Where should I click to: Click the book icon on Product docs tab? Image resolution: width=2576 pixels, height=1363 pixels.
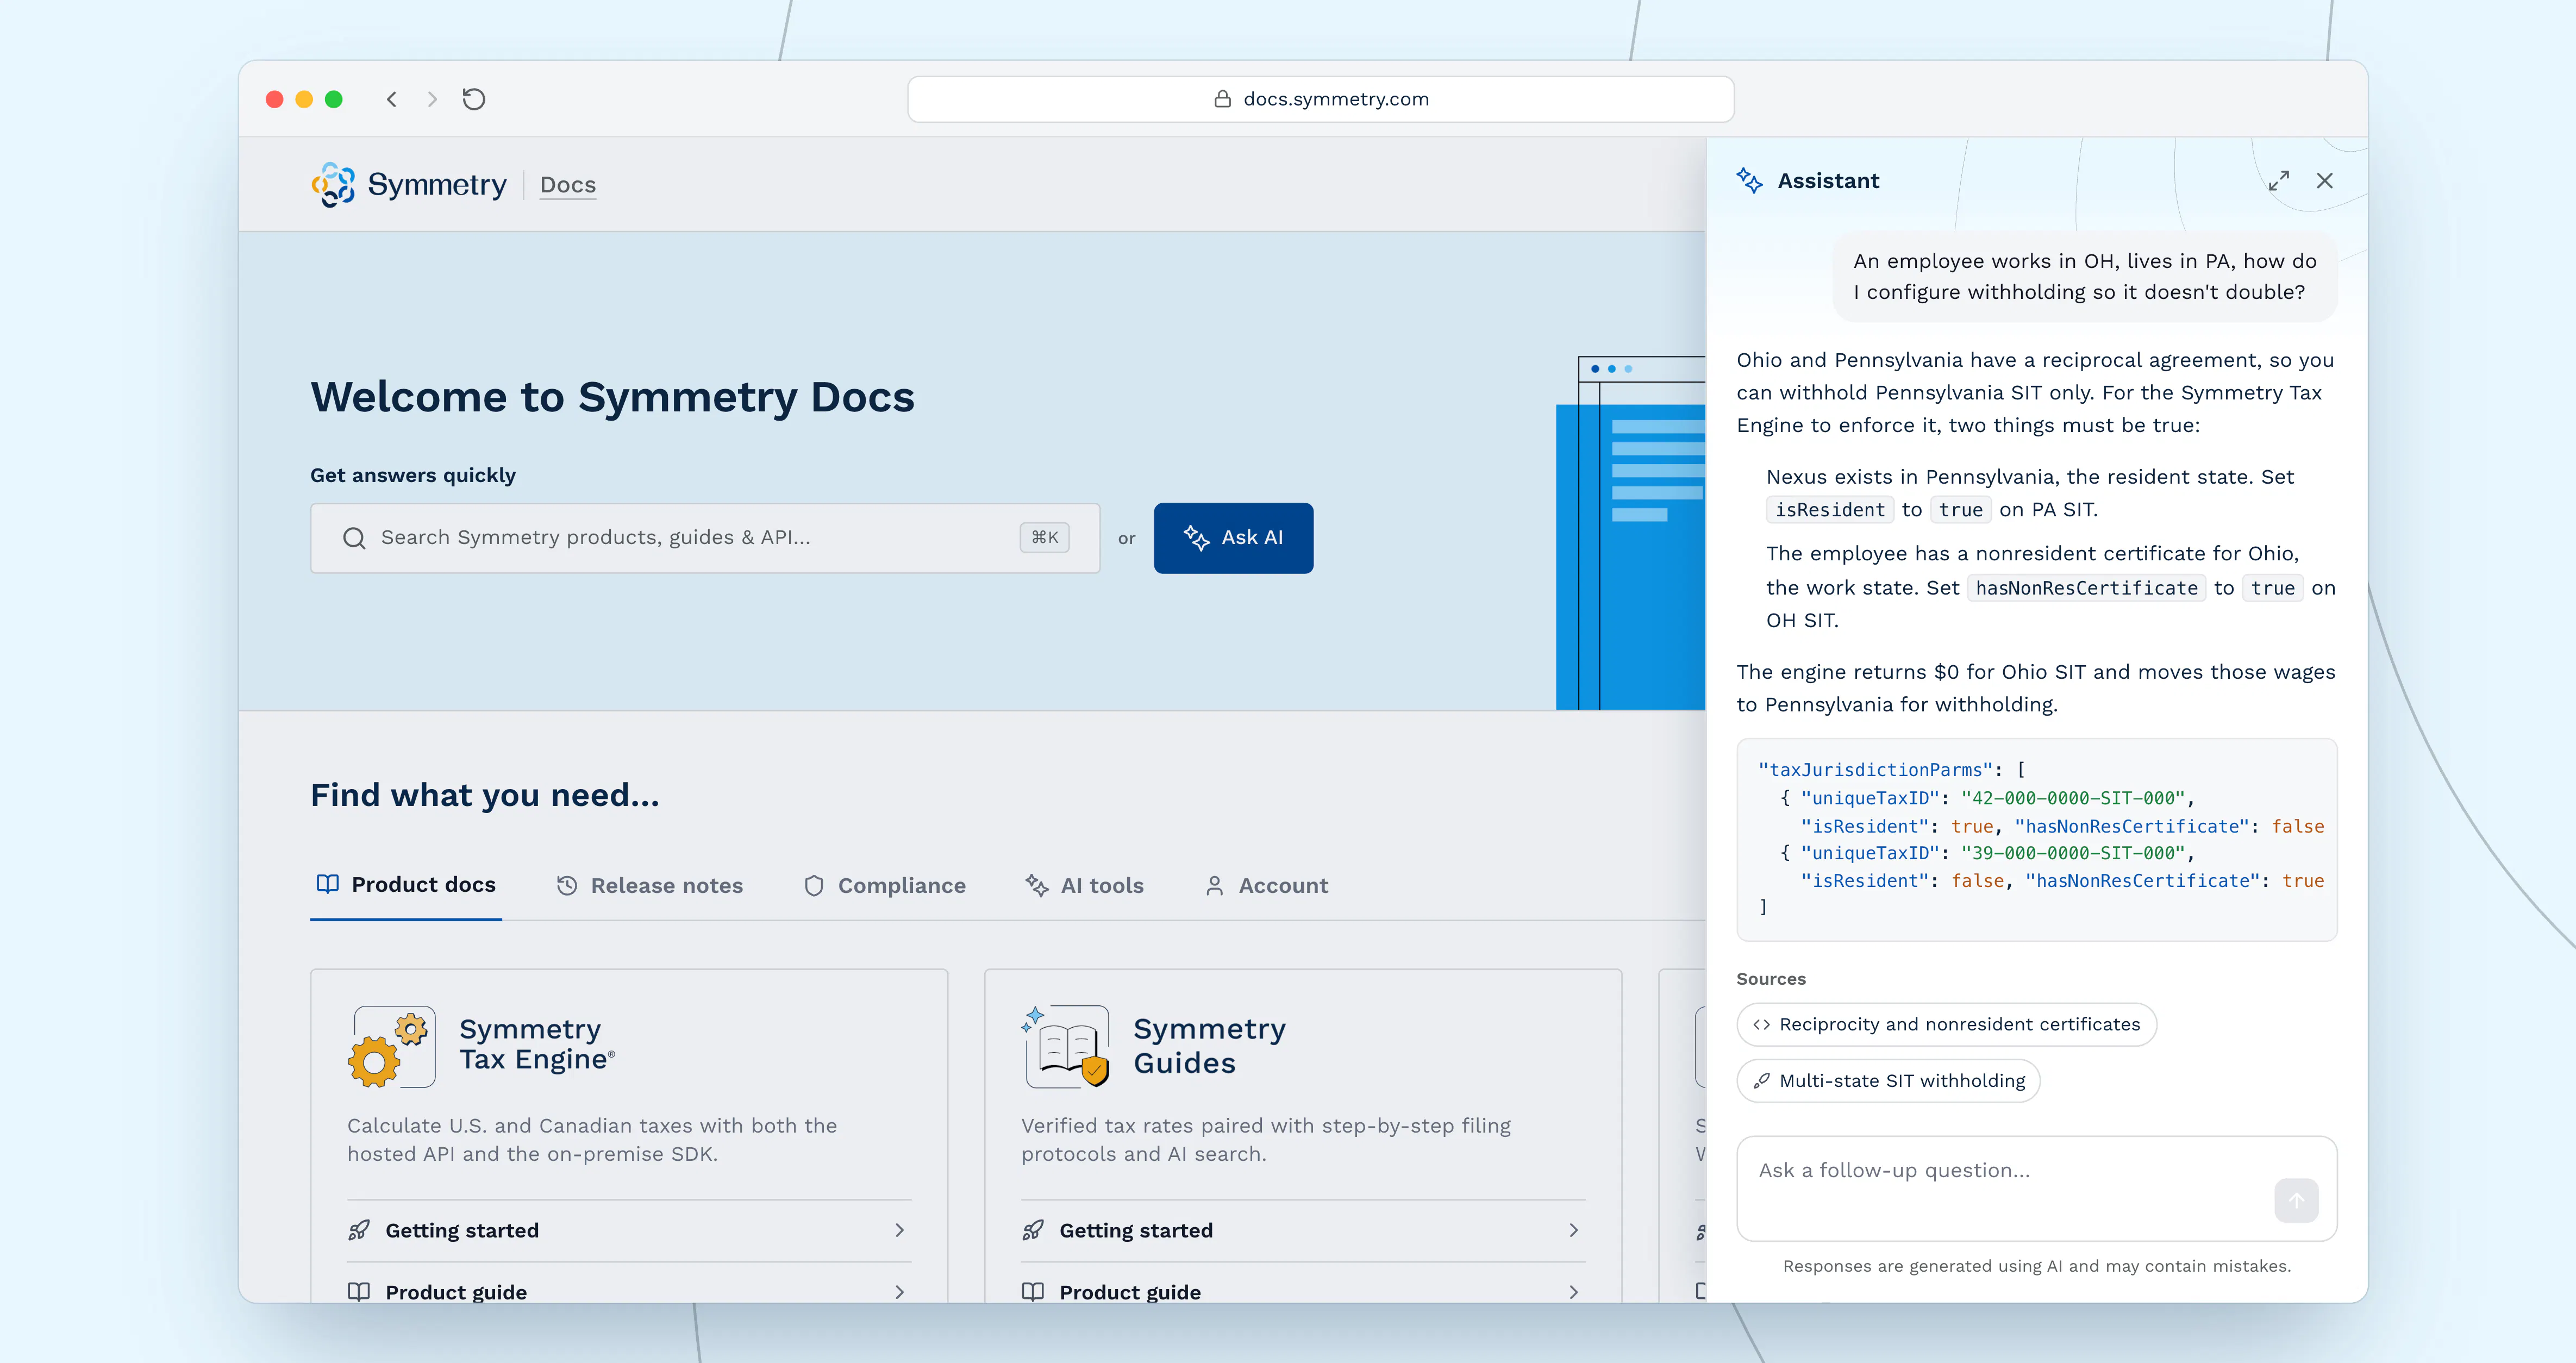point(327,884)
